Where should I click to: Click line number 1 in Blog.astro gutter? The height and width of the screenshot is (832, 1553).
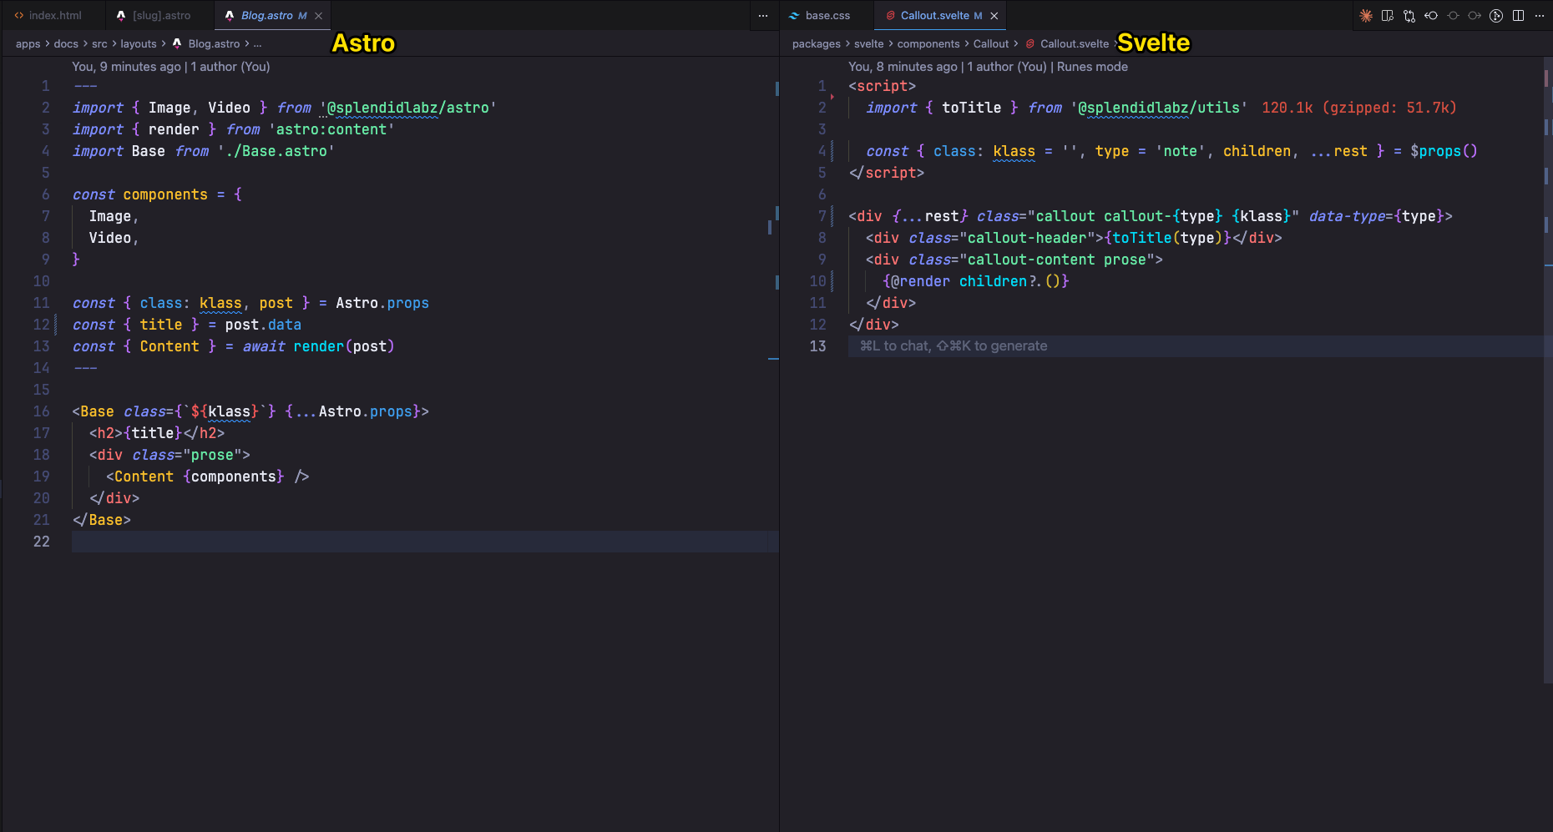pyautogui.click(x=45, y=86)
